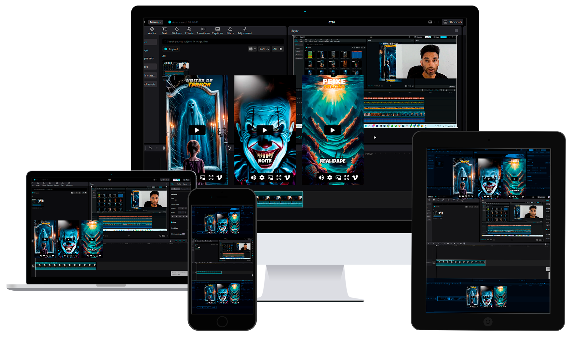The image size is (572, 340).
Task: Enter fullscreen on the Noites de Terror video
Action: pyautogui.click(x=211, y=178)
